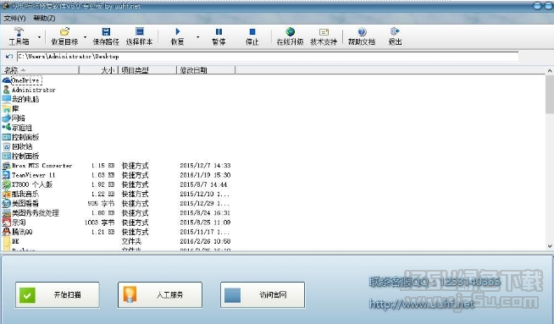Viewport: 554px width, 324px height.
Task: Select the 酷我音乐 shortcut icon
Action: [x=7, y=194]
